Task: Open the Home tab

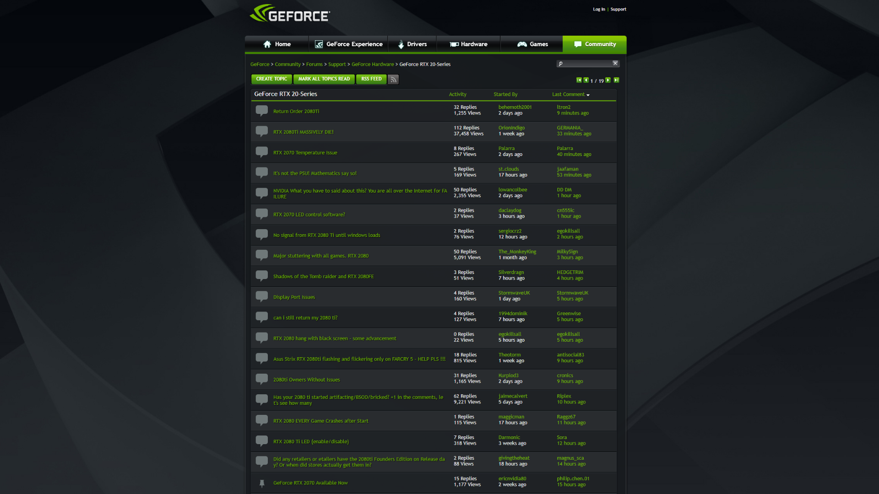Action: (x=277, y=44)
